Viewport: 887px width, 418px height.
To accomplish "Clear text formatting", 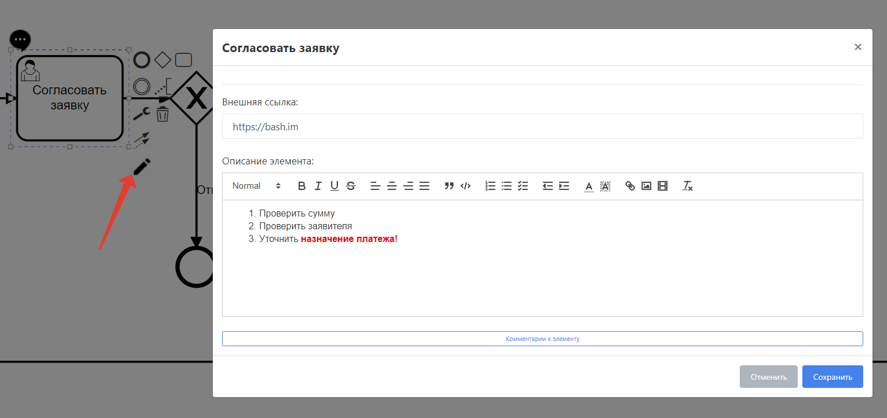I will [x=688, y=186].
